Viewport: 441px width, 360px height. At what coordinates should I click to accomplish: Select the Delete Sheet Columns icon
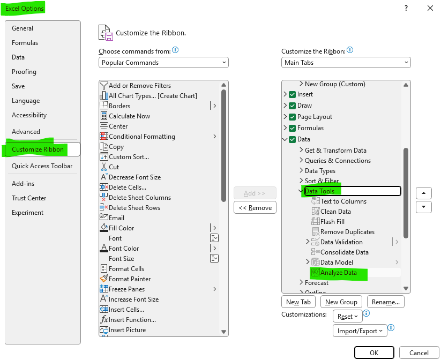click(104, 198)
